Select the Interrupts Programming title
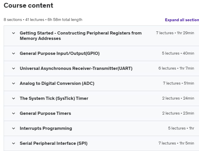The image size is (199, 151). click(46, 128)
